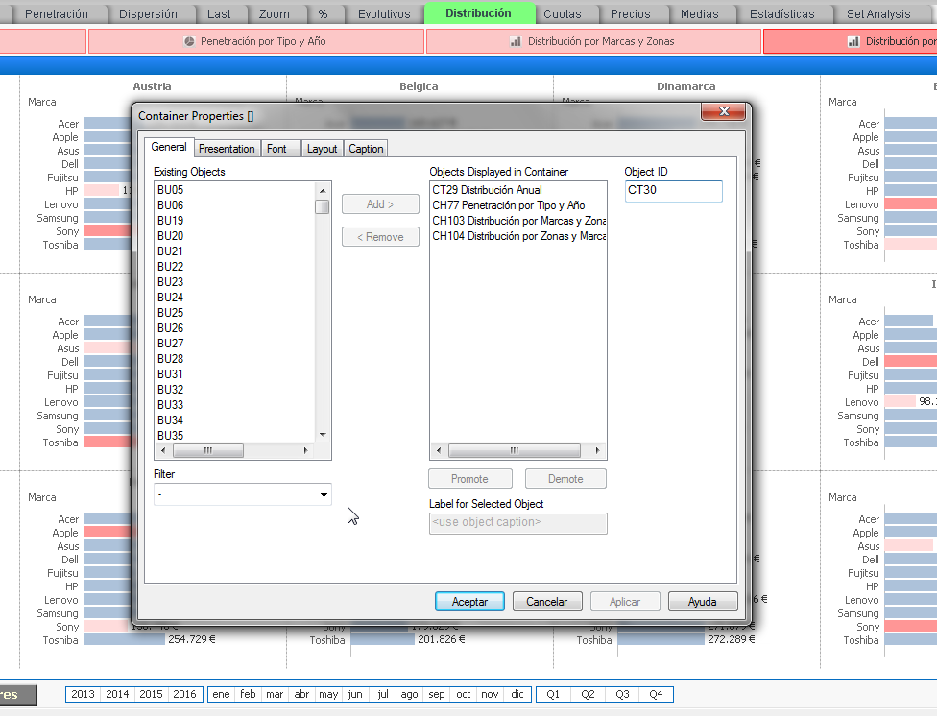Click the Label for Selected Object field
Screen dimensions: 937x716
pos(518,523)
